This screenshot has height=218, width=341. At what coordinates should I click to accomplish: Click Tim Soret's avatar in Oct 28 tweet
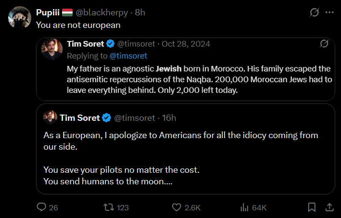coord(52,49)
